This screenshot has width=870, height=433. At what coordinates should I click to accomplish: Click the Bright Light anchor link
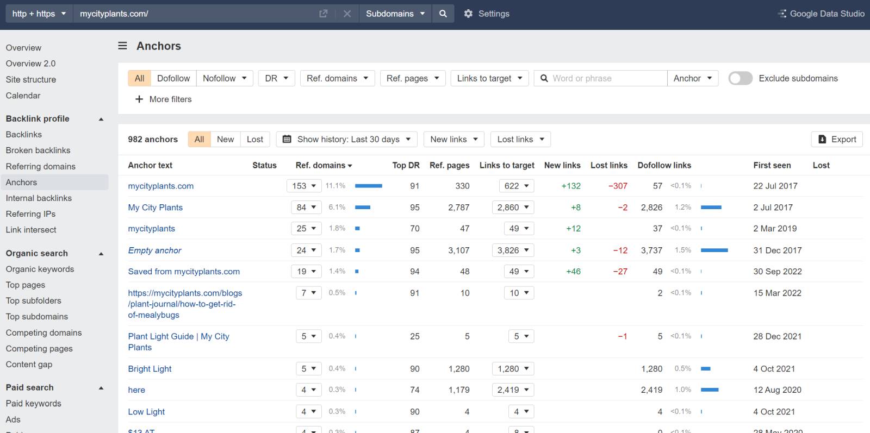click(150, 369)
